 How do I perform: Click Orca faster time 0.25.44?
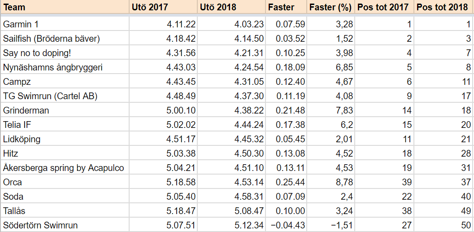tap(291, 182)
